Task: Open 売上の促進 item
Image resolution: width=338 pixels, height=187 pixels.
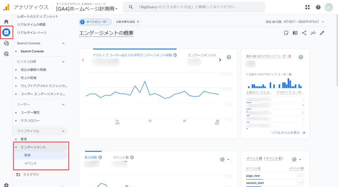Action: [x=28, y=78]
